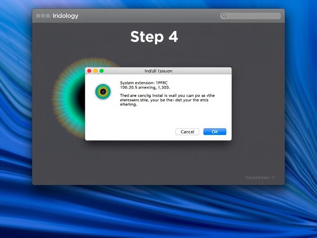Click the magnifying glass search icon
Image resolution: width=317 pixels, height=238 pixels.
(225, 16)
